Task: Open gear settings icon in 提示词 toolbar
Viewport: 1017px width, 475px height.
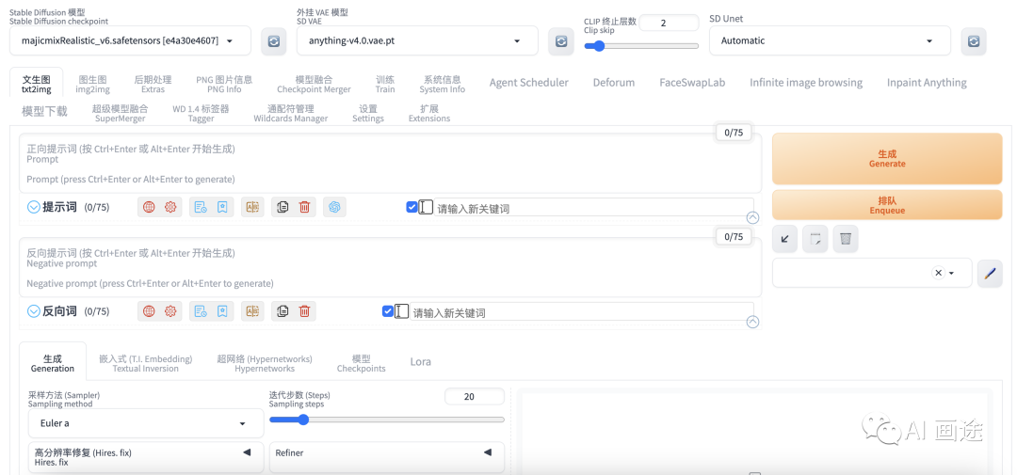Action: pos(170,207)
